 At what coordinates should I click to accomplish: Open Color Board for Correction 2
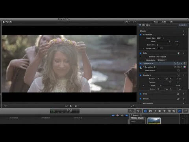coord(185,67)
